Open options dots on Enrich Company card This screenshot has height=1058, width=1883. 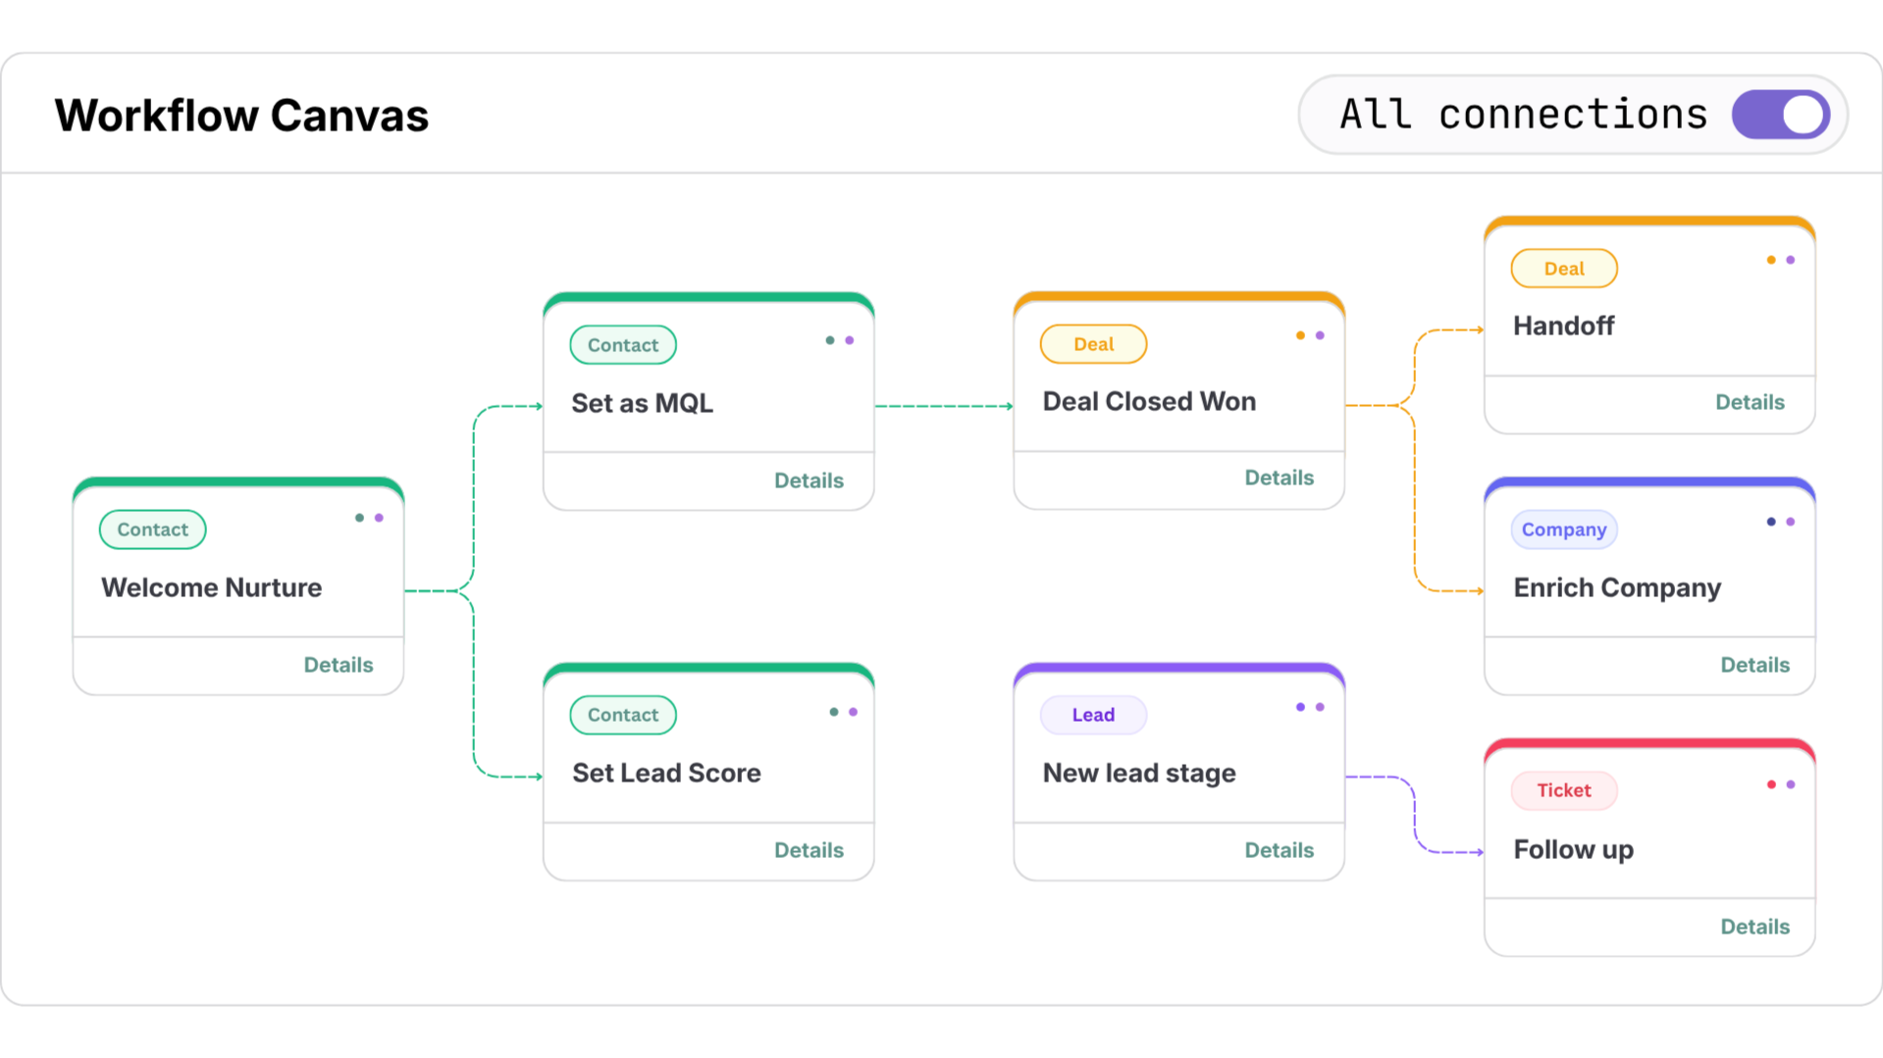point(1780,522)
